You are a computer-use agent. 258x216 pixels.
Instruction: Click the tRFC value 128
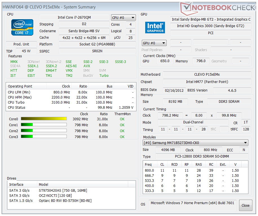(246, 129)
